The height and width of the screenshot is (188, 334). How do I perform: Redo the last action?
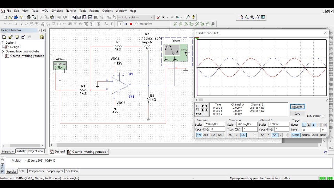click(x=65, y=17)
